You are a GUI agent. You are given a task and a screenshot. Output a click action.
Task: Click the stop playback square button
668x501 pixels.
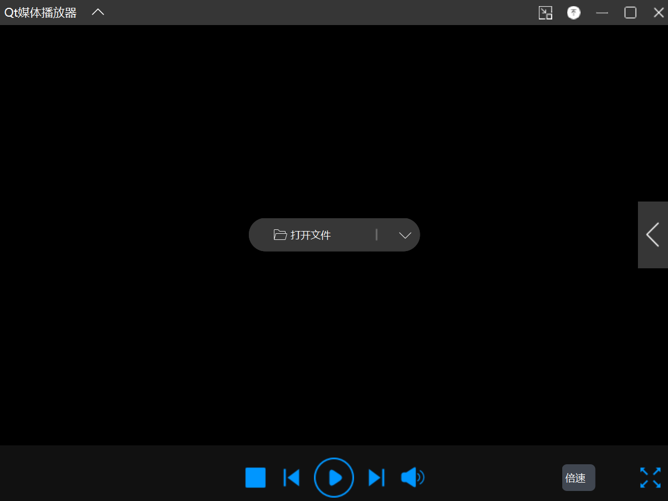pos(256,478)
